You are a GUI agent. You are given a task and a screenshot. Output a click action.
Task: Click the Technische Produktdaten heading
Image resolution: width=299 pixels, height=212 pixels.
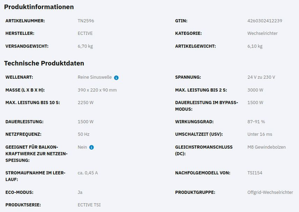pos(44,63)
